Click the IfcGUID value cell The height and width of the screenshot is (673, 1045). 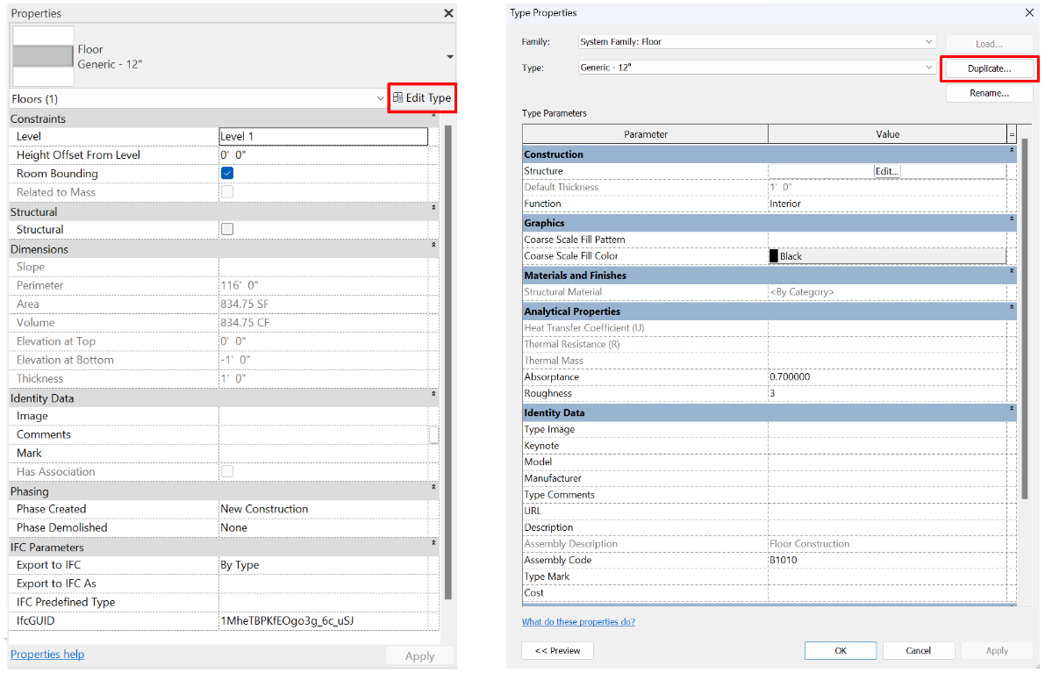323,621
